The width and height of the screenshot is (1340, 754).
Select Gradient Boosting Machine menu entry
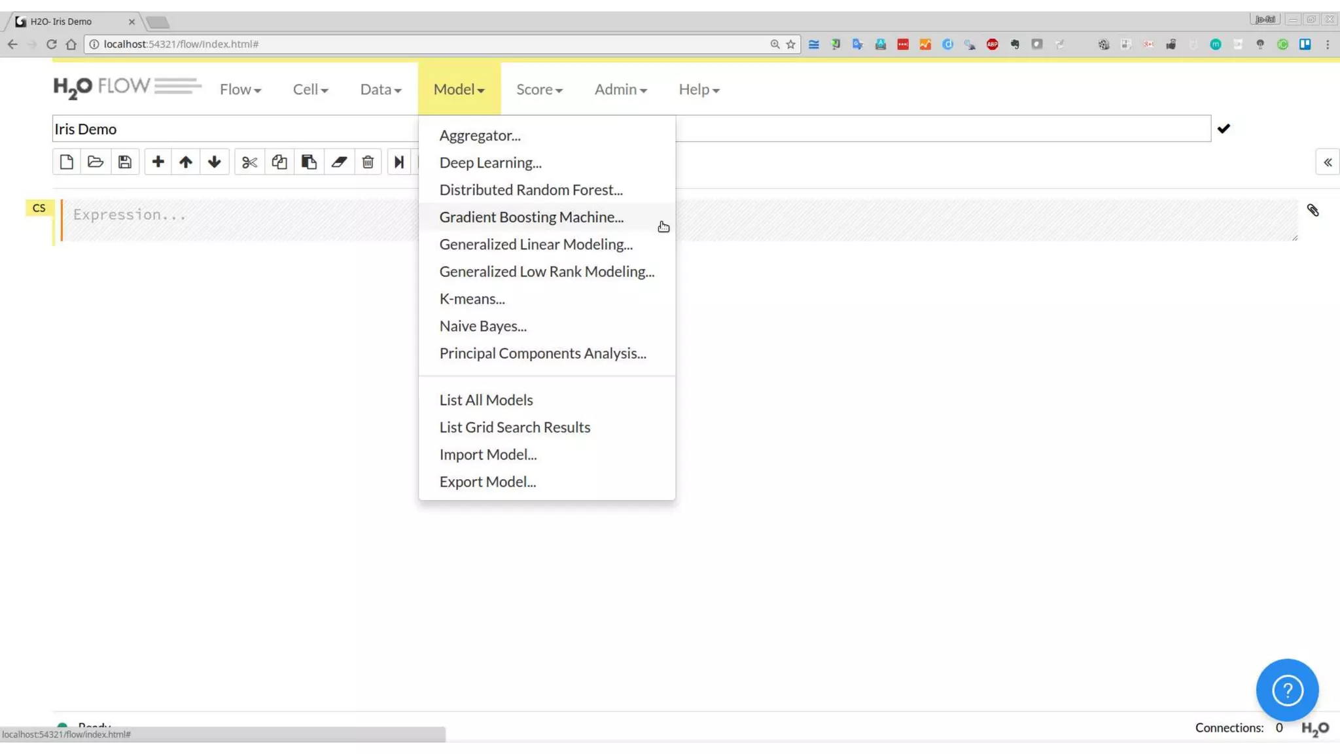tap(531, 217)
